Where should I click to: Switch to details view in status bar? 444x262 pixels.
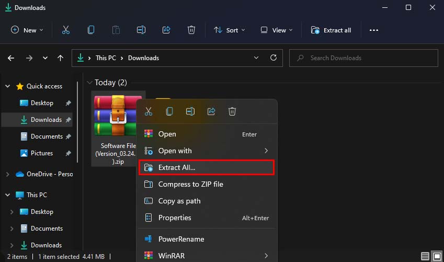(x=425, y=257)
